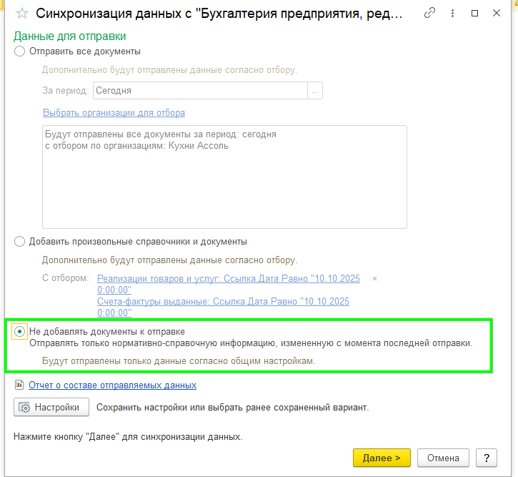Open 'Выбрать организации для отбора' link
Screen dimensions: 518x477
tap(114, 113)
